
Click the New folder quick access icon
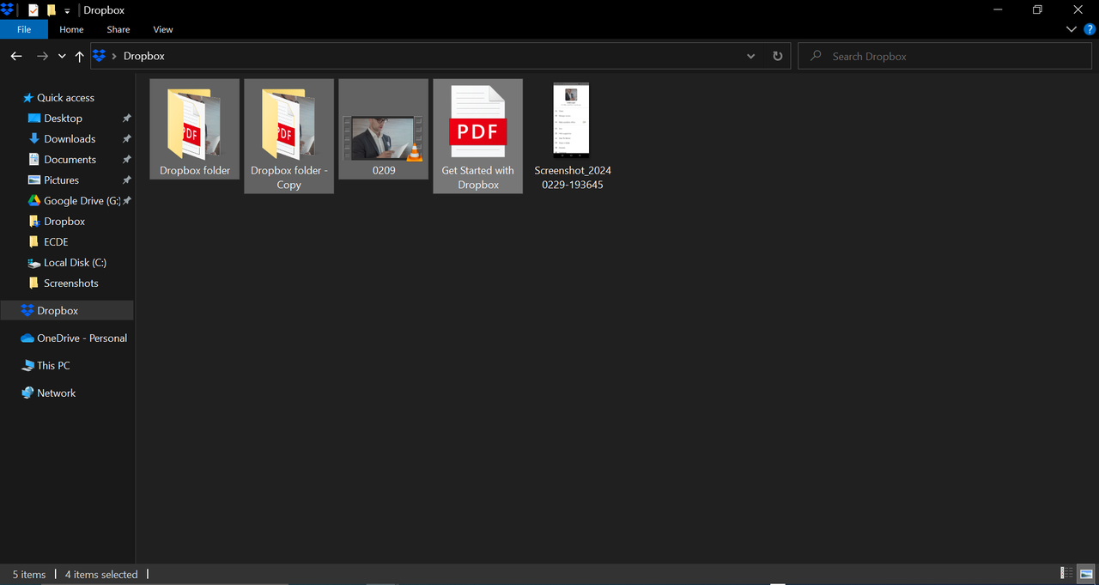(x=51, y=10)
